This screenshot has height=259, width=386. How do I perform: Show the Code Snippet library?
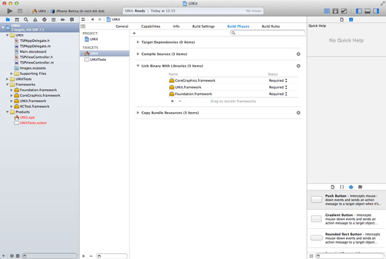tap(342, 187)
